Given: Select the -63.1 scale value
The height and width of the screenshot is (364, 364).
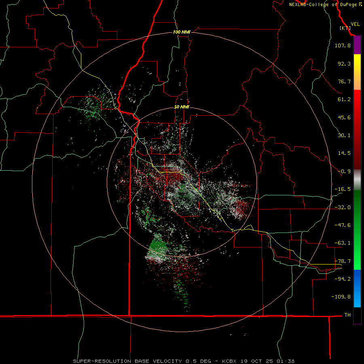Looking at the screenshot, I should pos(343,243).
